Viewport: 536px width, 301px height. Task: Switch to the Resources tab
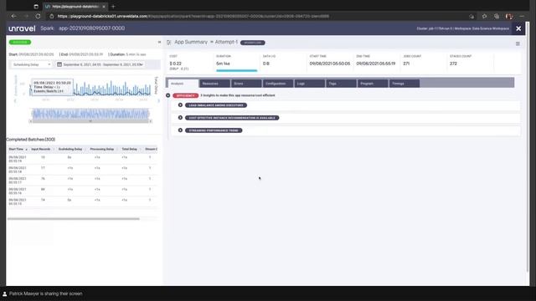(x=214, y=84)
